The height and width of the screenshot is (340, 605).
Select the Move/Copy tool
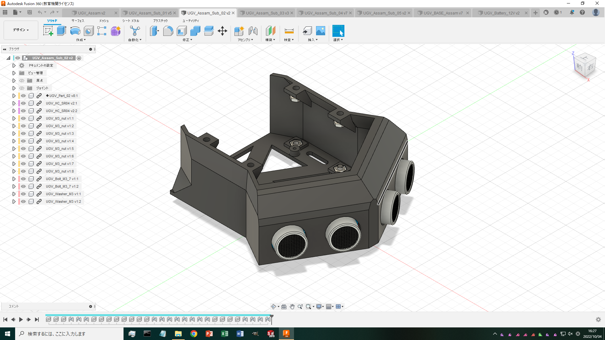point(223,31)
